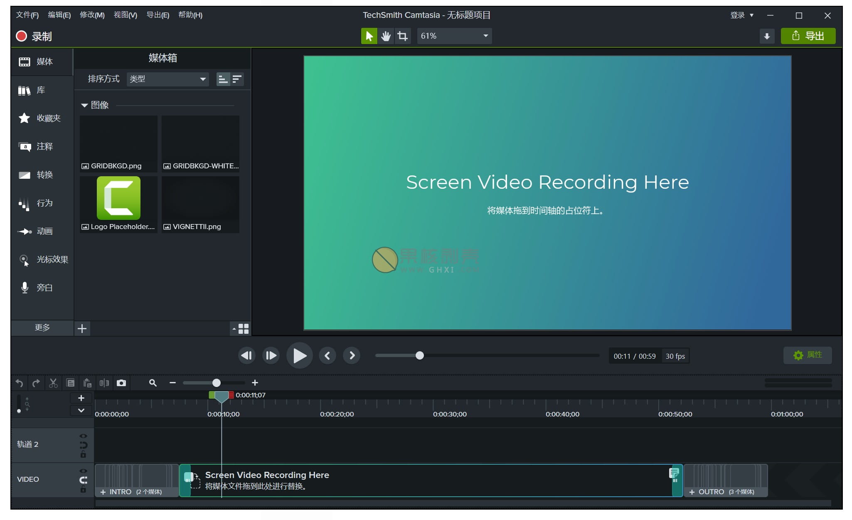The height and width of the screenshot is (520, 852).
Task: Open the 注释 annotations tab
Action: click(42, 147)
